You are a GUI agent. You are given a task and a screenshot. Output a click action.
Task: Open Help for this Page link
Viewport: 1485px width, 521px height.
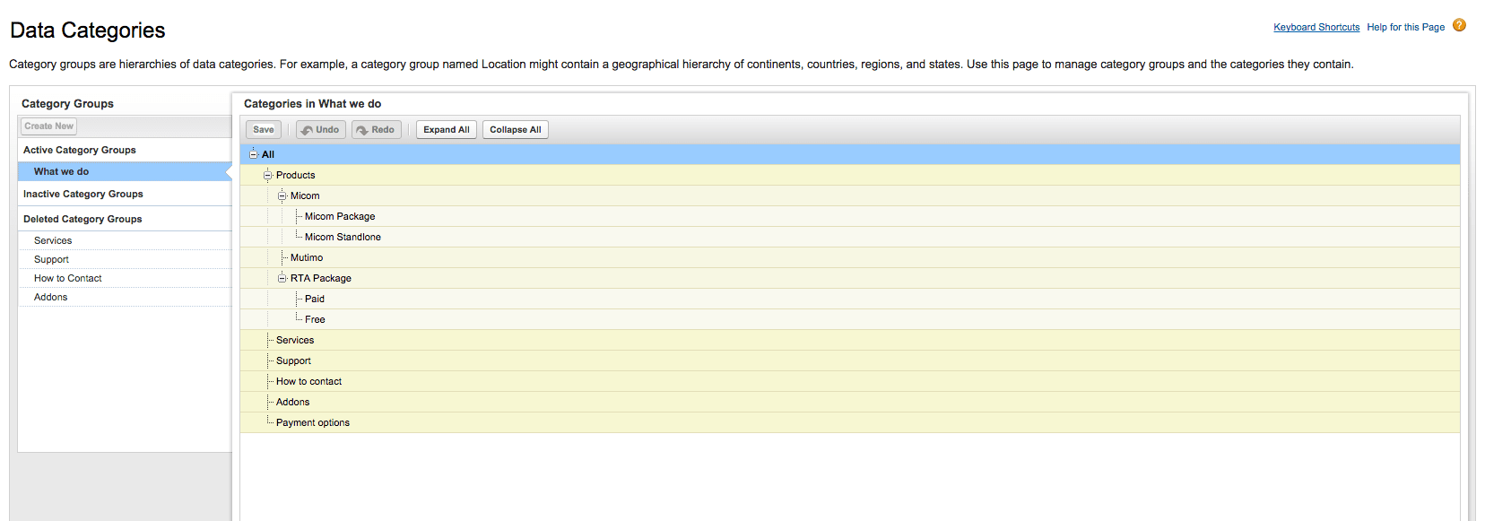[1406, 27]
